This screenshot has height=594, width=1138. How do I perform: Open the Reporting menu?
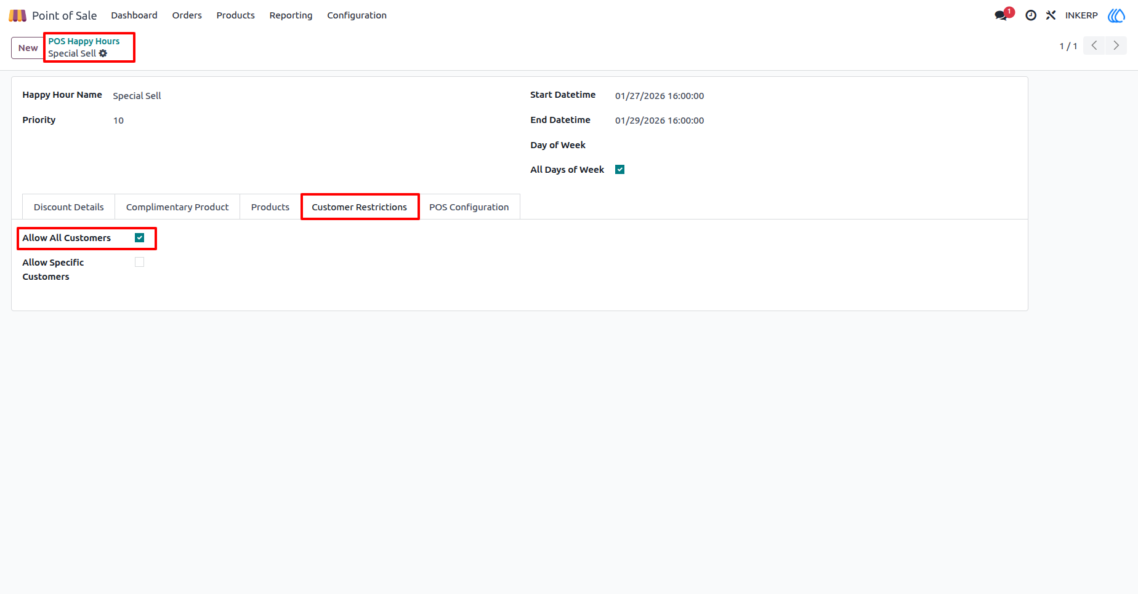(x=291, y=15)
